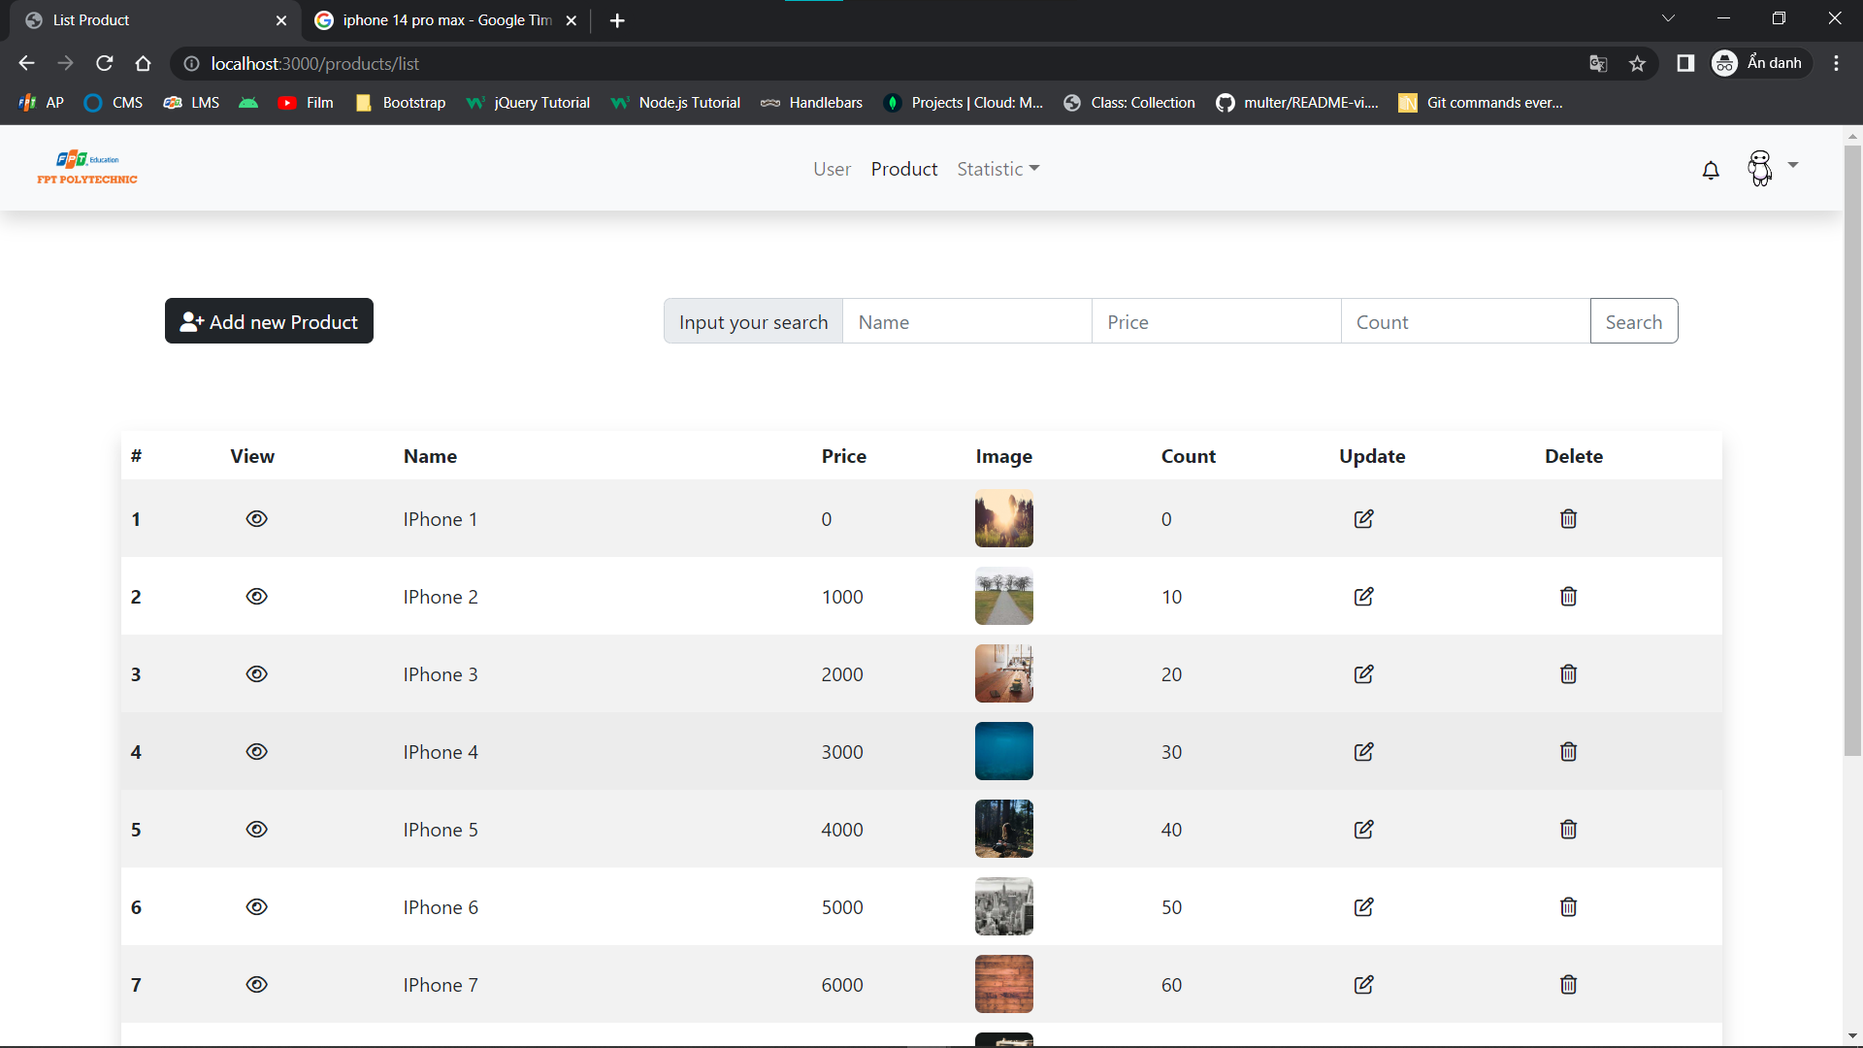The image size is (1863, 1048).
Task: Open the Statistic dropdown menu
Action: coord(997,169)
